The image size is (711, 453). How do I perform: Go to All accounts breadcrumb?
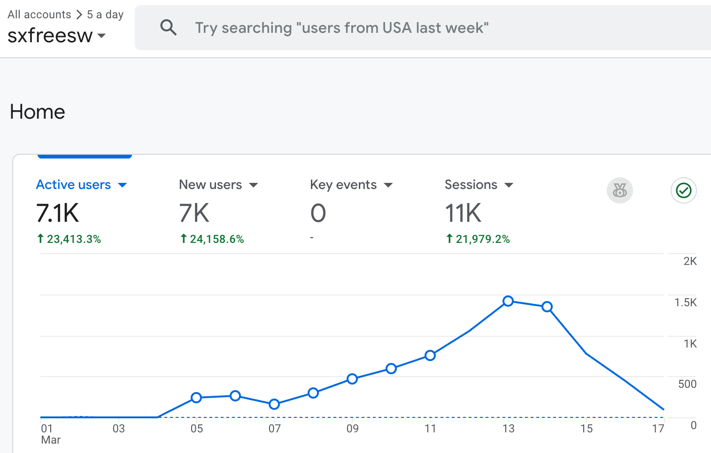point(39,15)
